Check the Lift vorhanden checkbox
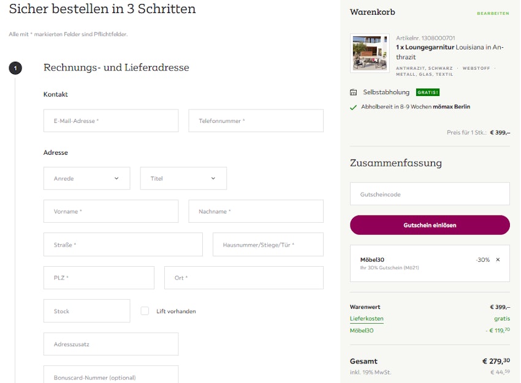 (145, 311)
